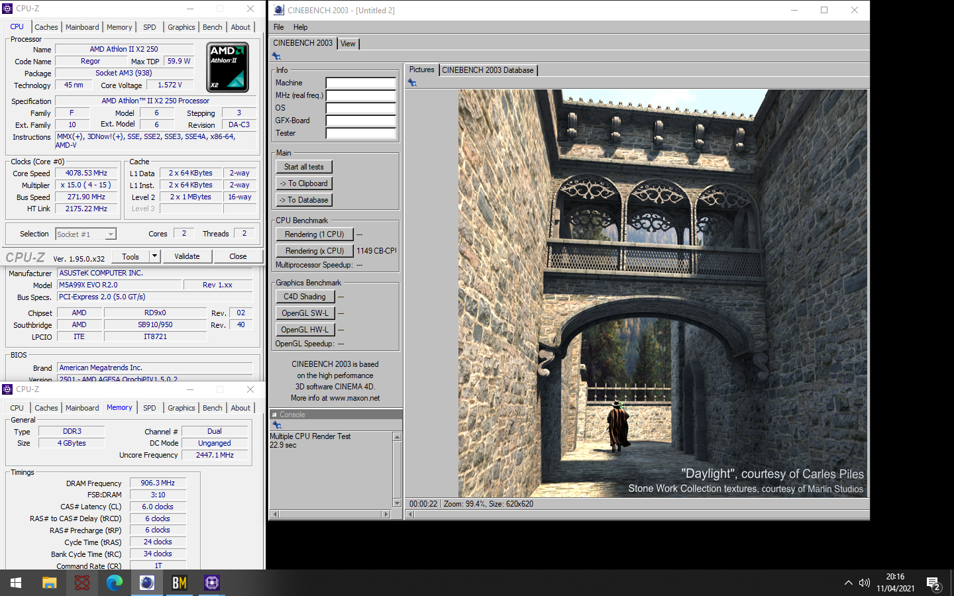
Task: Open the BM app in taskbar
Action: [x=179, y=583]
